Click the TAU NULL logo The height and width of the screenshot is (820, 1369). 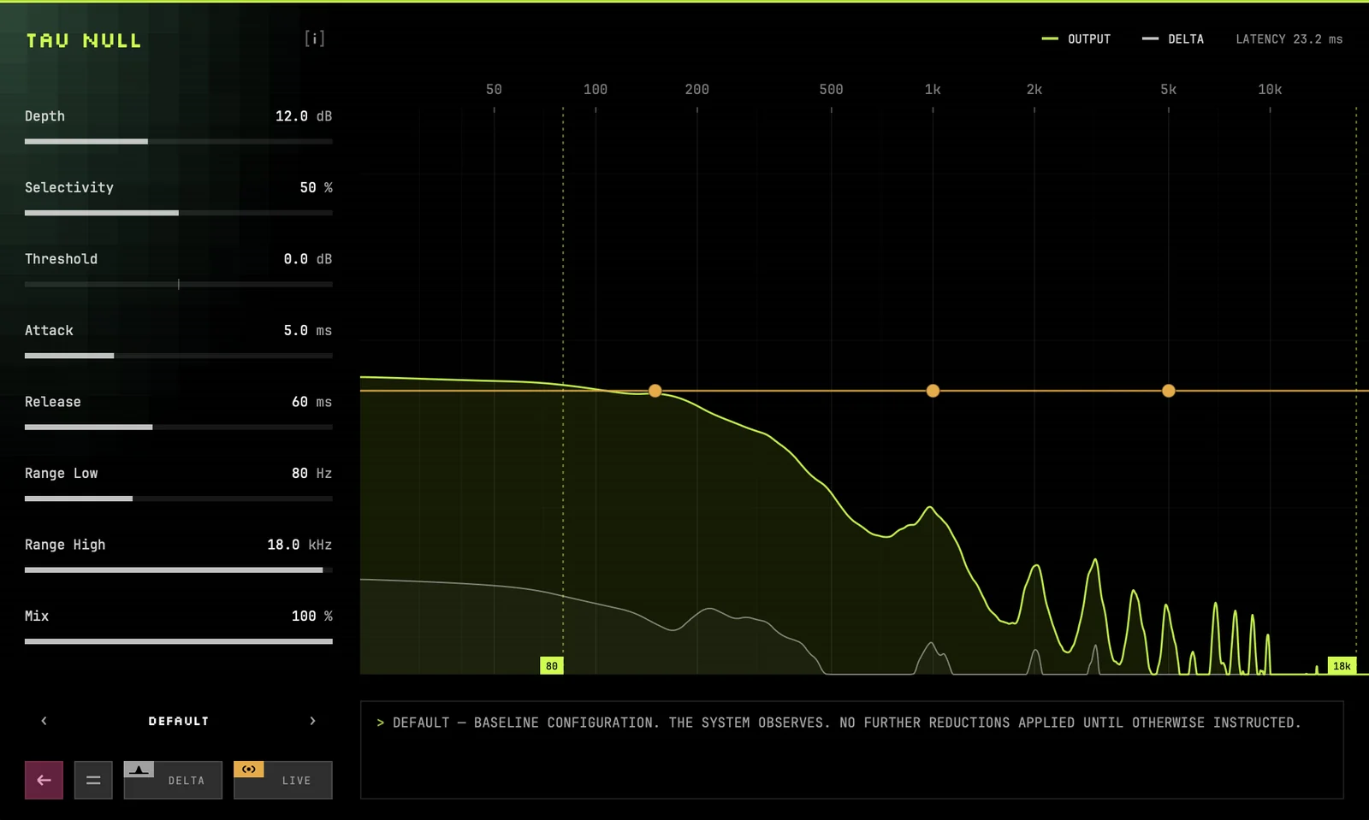tap(84, 40)
